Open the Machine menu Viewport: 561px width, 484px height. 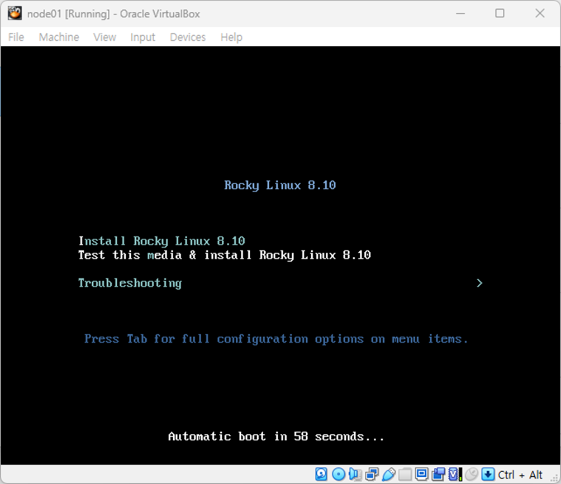pyautogui.click(x=59, y=37)
